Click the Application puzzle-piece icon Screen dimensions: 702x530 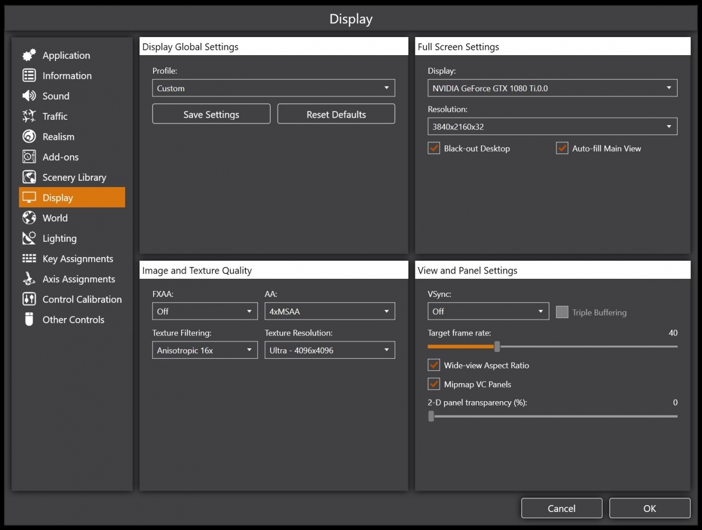[x=29, y=55]
